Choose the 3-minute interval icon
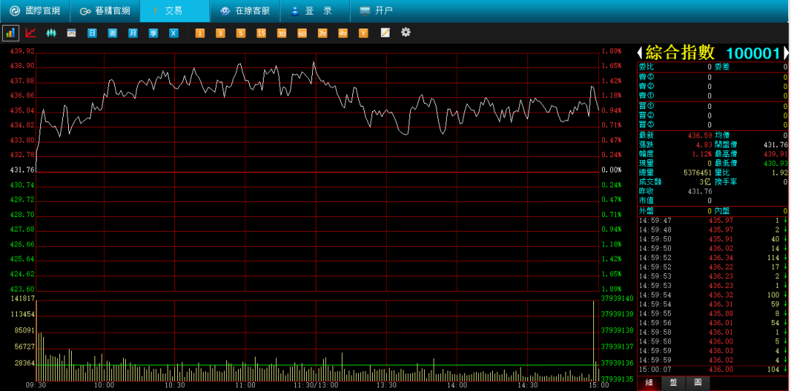This screenshot has height=391, width=791. (x=220, y=33)
